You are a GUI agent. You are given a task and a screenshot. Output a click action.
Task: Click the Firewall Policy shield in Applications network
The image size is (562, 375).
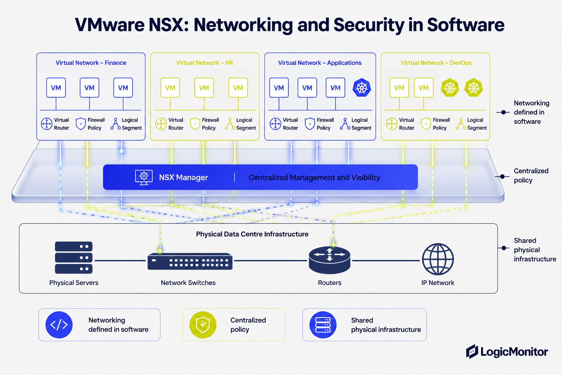310,124
